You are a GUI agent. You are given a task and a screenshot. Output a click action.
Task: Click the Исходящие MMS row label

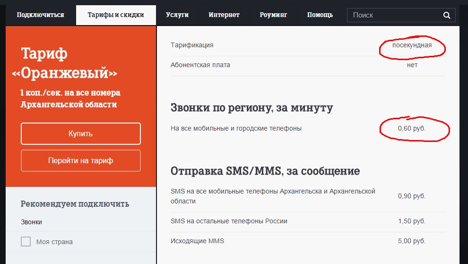click(x=197, y=241)
